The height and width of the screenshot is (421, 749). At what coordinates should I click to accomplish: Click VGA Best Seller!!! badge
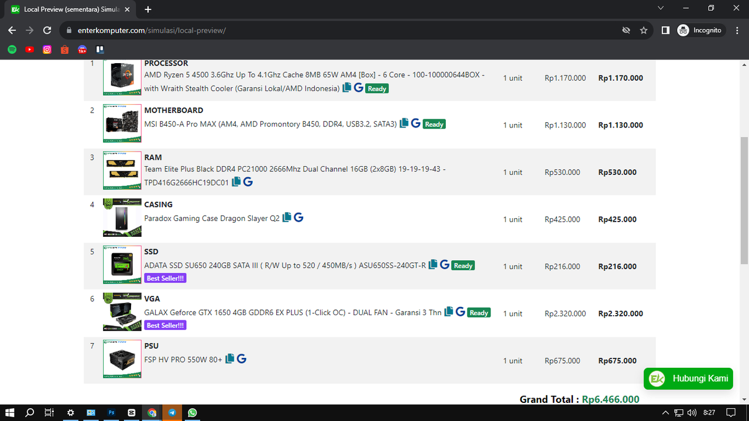tap(166, 325)
